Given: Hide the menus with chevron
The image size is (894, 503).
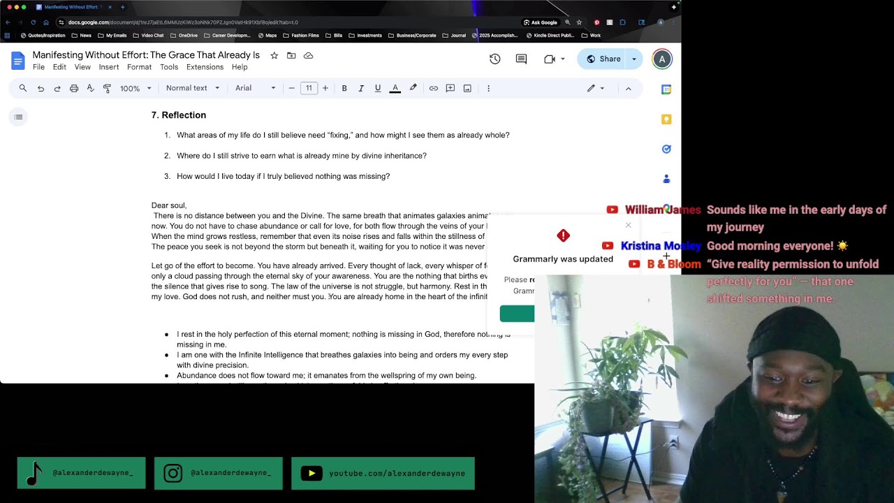Looking at the screenshot, I should (x=628, y=88).
